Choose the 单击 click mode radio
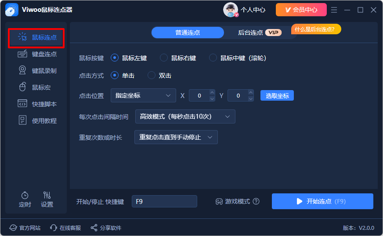The width and height of the screenshot is (383, 236). coord(115,75)
